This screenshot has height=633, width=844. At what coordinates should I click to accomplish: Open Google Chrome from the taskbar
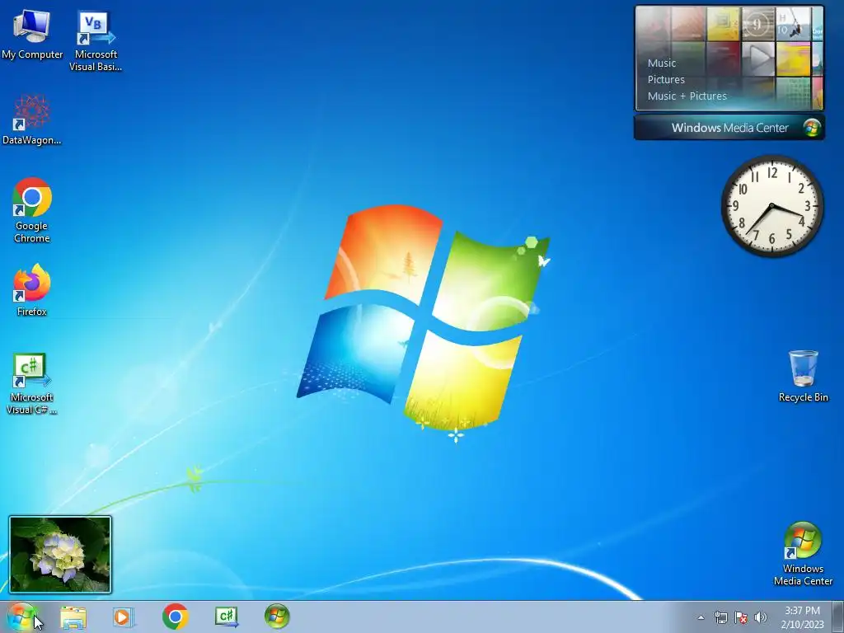[175, 617]
